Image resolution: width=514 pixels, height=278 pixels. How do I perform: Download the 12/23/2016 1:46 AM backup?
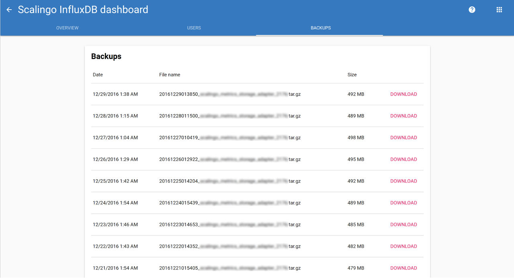404,225
